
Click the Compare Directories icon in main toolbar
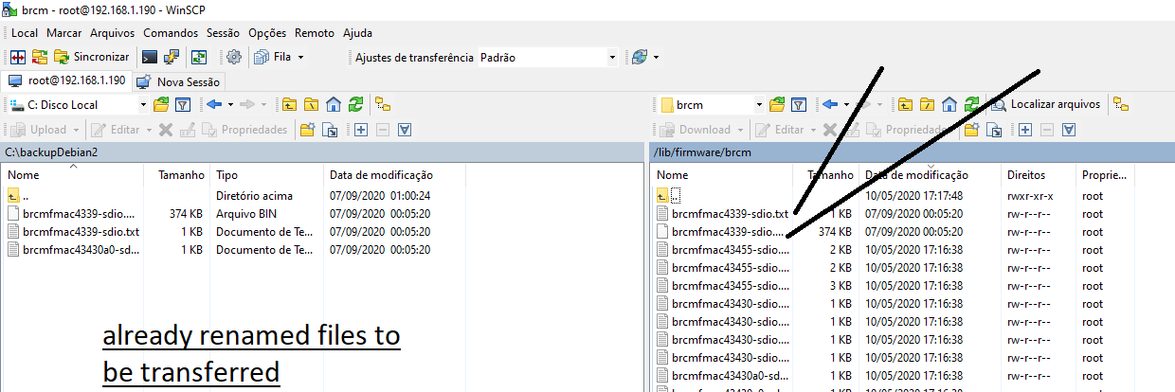17,57
